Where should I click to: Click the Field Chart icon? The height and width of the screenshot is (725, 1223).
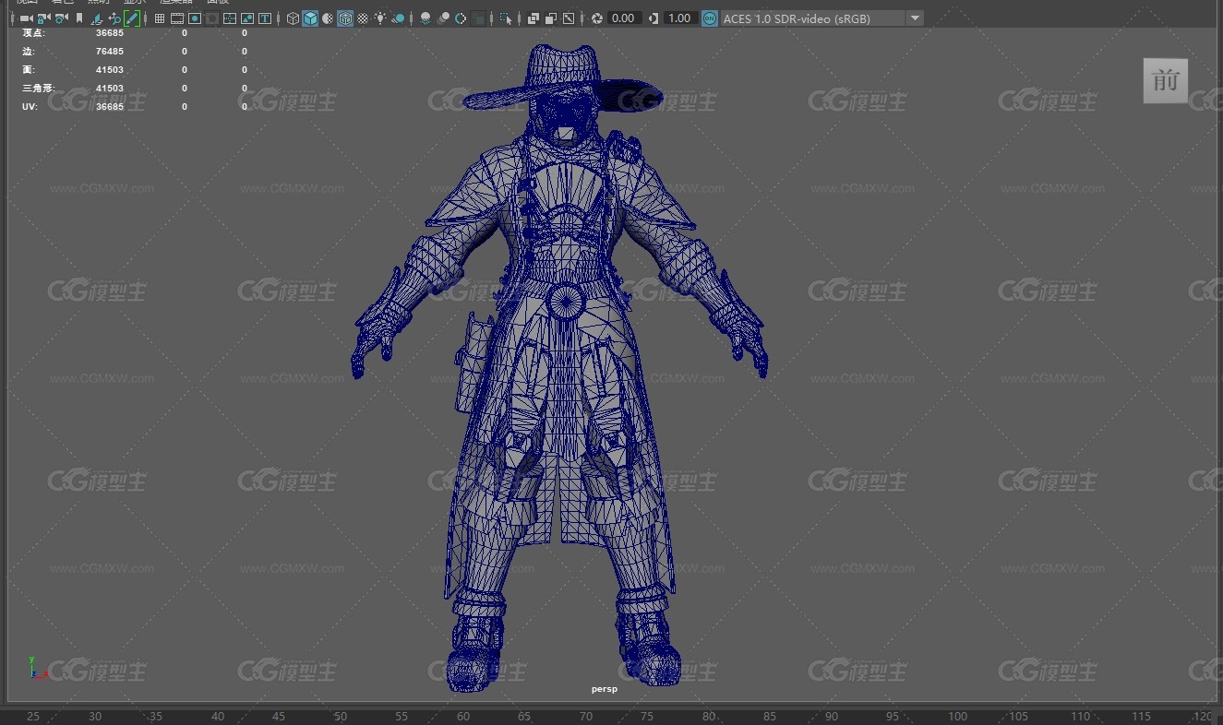tap(230, 18)
